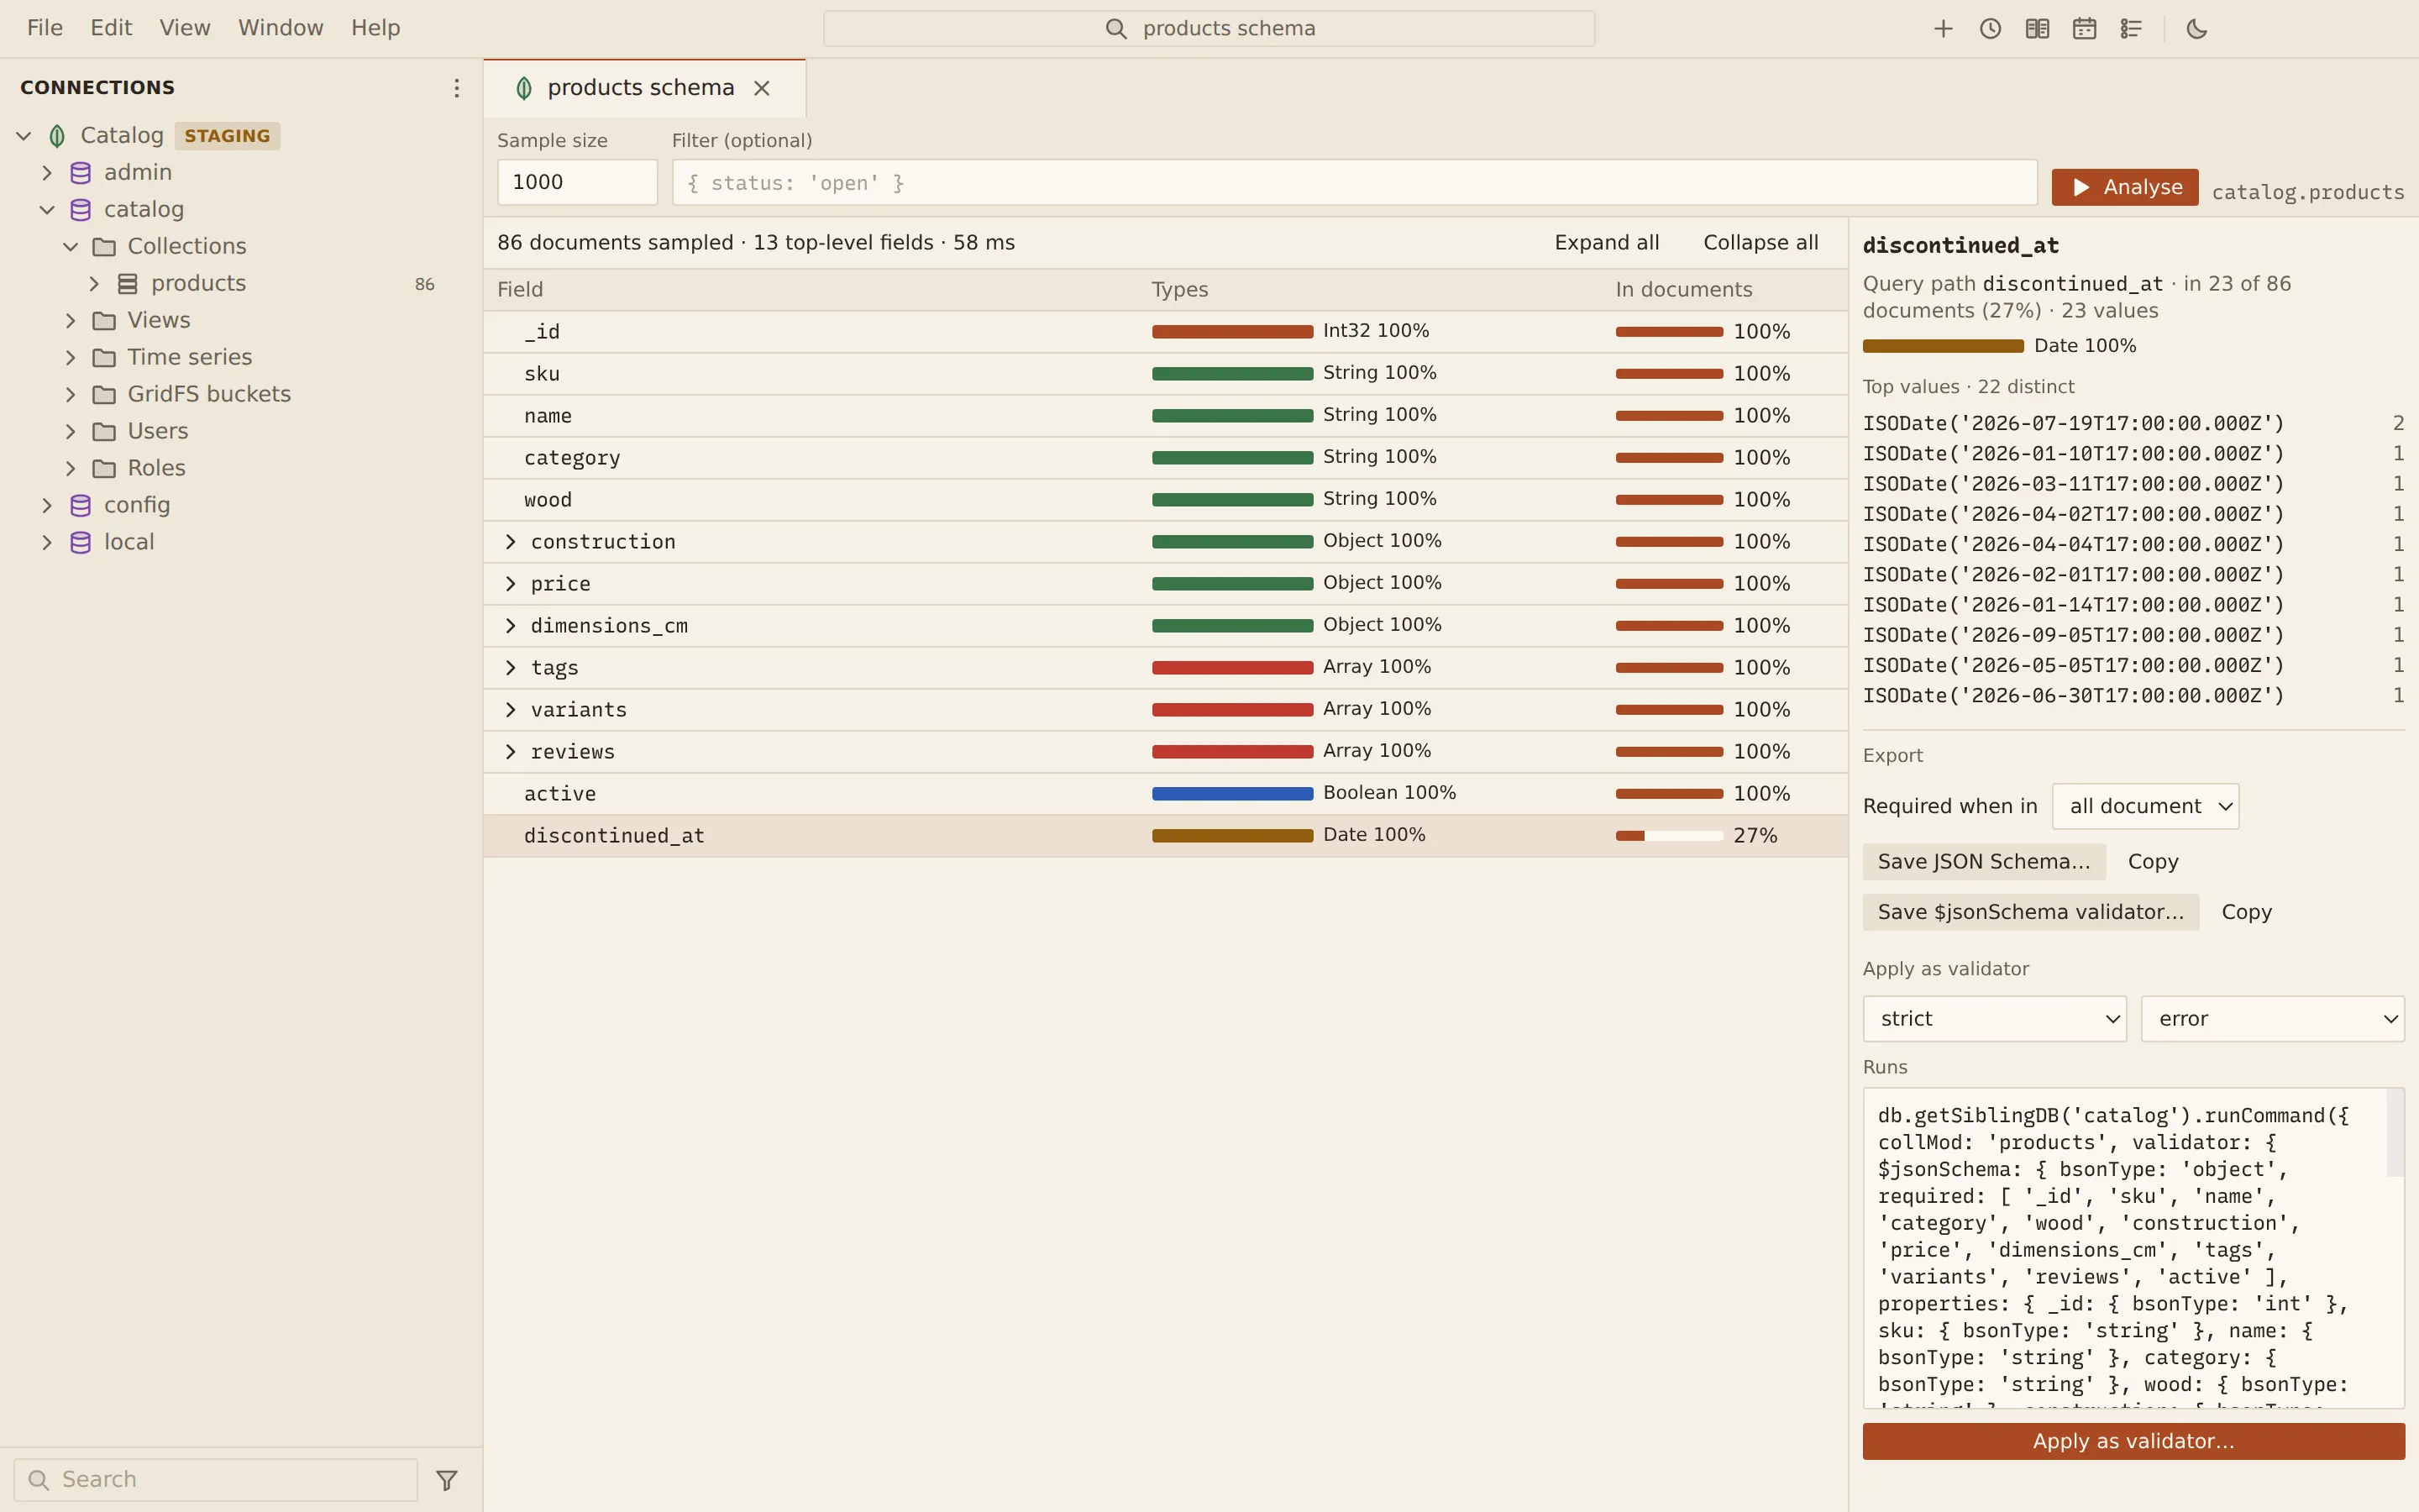Click Copy next to Save $jsonSchema validator

2246,912
